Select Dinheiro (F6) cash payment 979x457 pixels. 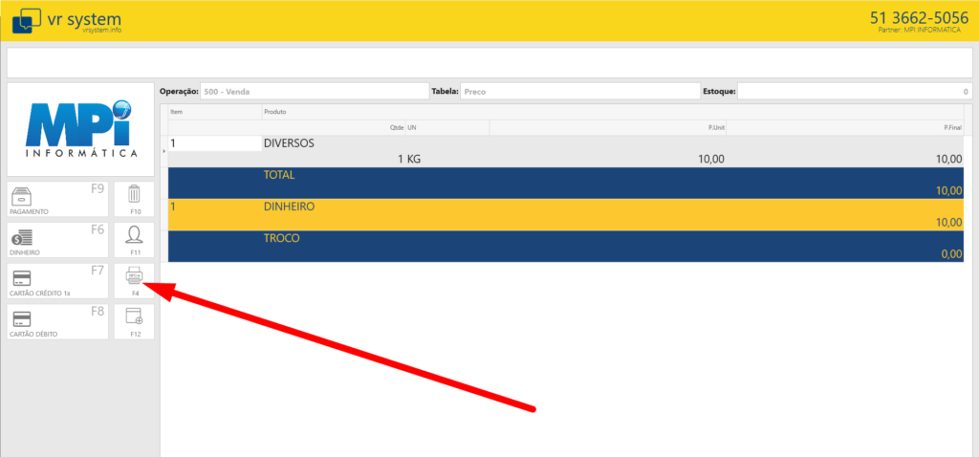[x=57, y=240]
